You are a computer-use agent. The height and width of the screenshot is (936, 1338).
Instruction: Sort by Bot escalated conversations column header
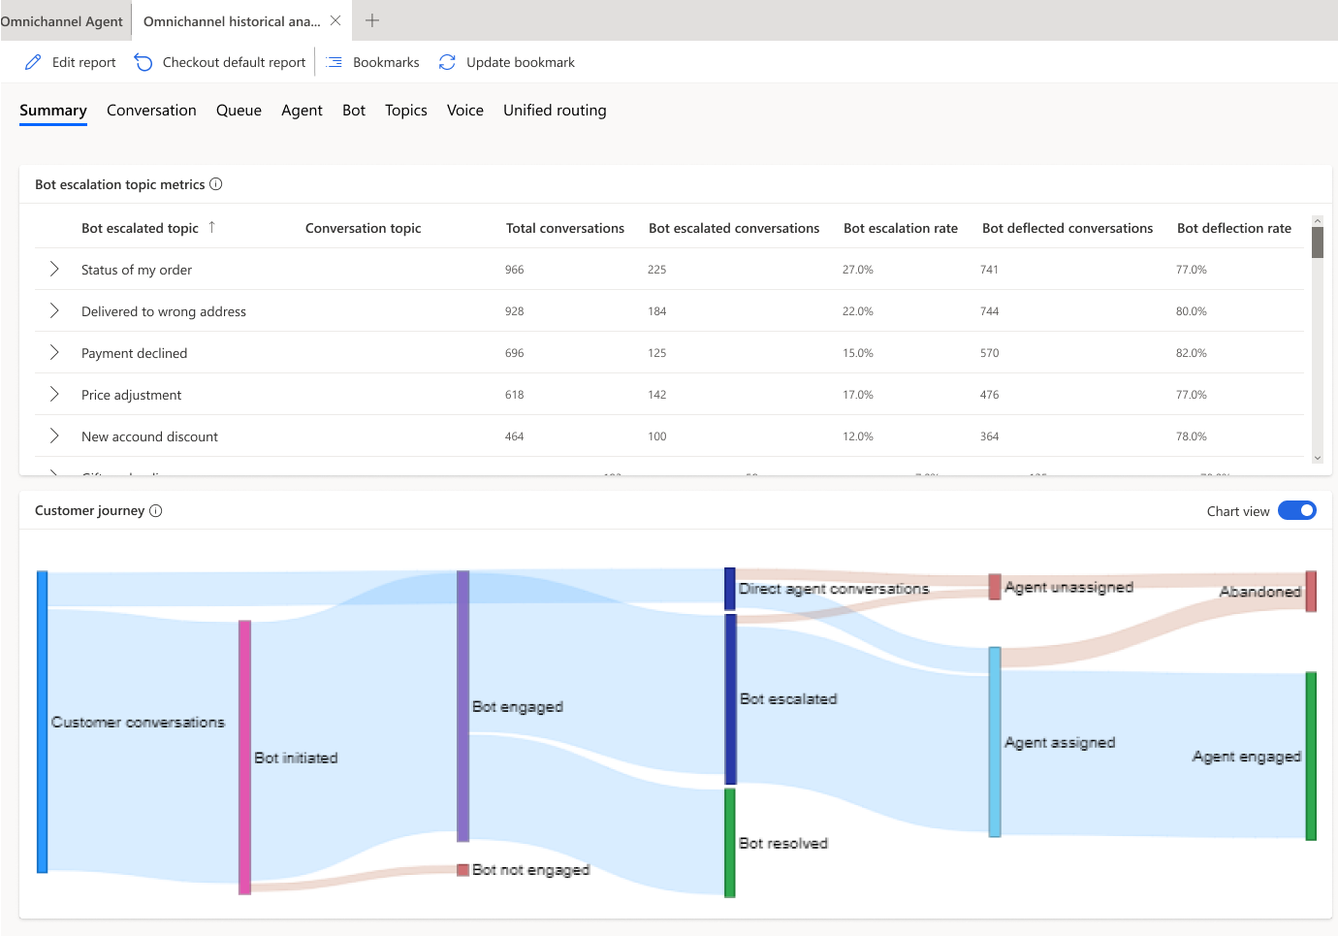pos(734,228)
